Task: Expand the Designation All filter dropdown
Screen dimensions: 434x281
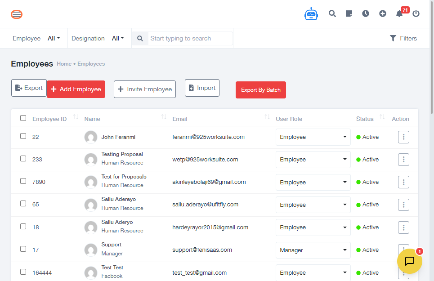Action: coord(118,38)
